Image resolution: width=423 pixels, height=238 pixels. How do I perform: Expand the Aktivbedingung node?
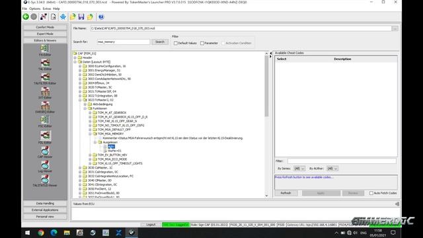click(x=85, y=104)
